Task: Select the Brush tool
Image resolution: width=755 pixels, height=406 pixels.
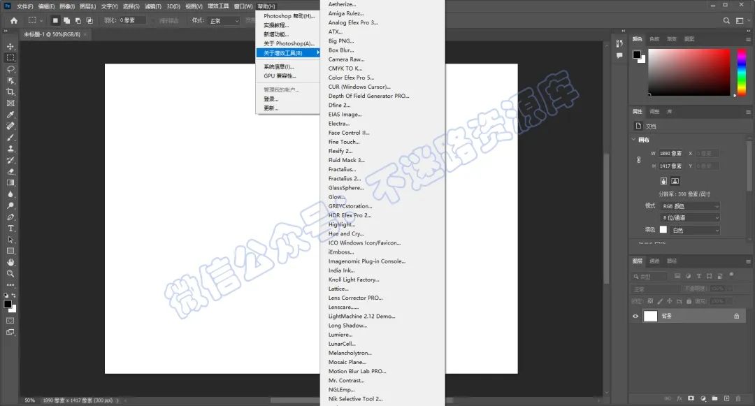Action: point(10,138)
